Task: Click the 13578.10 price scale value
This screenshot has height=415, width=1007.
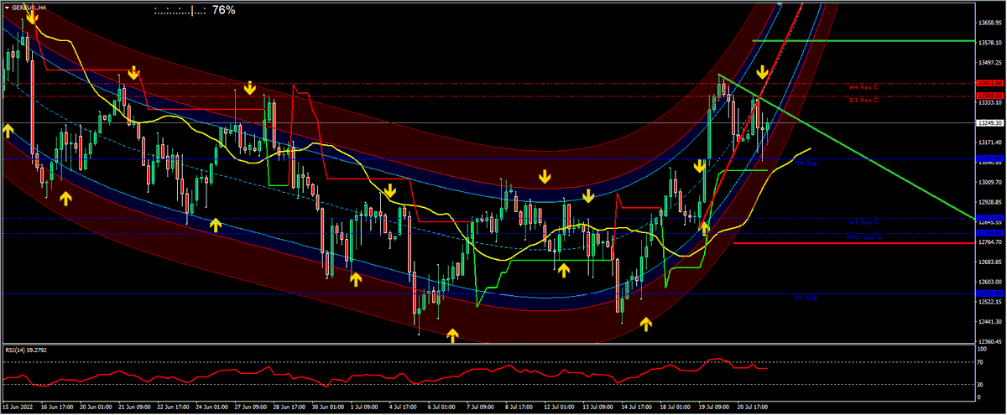Action: [x=990, y=42]
